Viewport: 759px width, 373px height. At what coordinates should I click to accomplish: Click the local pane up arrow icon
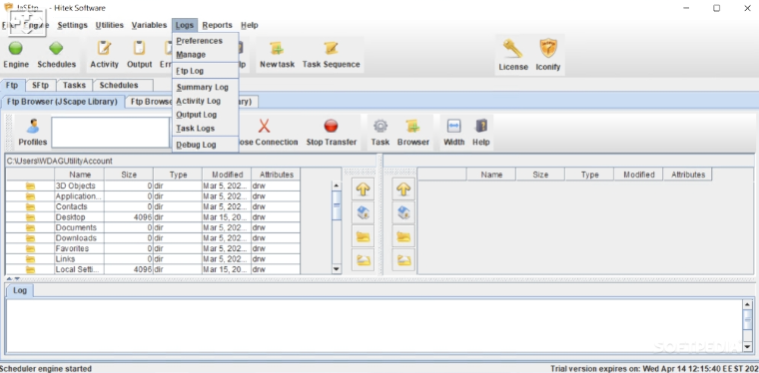(x=363, y=189)
